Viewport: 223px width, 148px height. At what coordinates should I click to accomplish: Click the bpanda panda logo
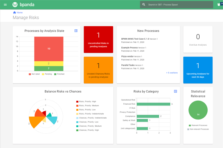tap(15, 5)
